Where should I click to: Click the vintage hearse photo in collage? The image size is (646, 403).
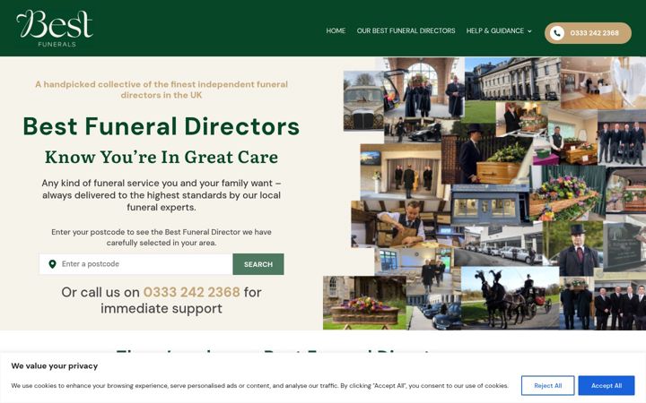pyautogui.click(x=363, y=100)
